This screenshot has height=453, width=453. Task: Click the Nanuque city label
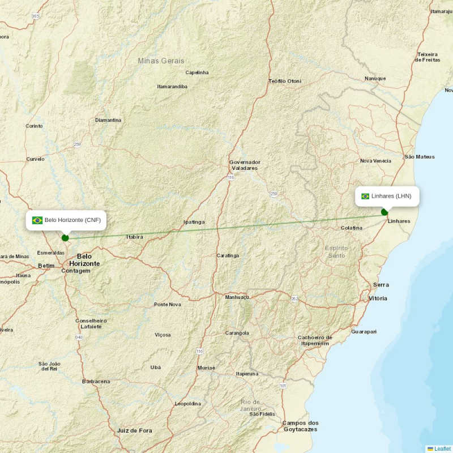375,79
